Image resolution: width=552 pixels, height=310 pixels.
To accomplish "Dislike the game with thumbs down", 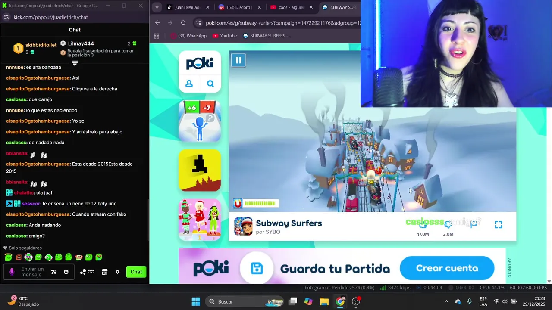I will [448, 224].
